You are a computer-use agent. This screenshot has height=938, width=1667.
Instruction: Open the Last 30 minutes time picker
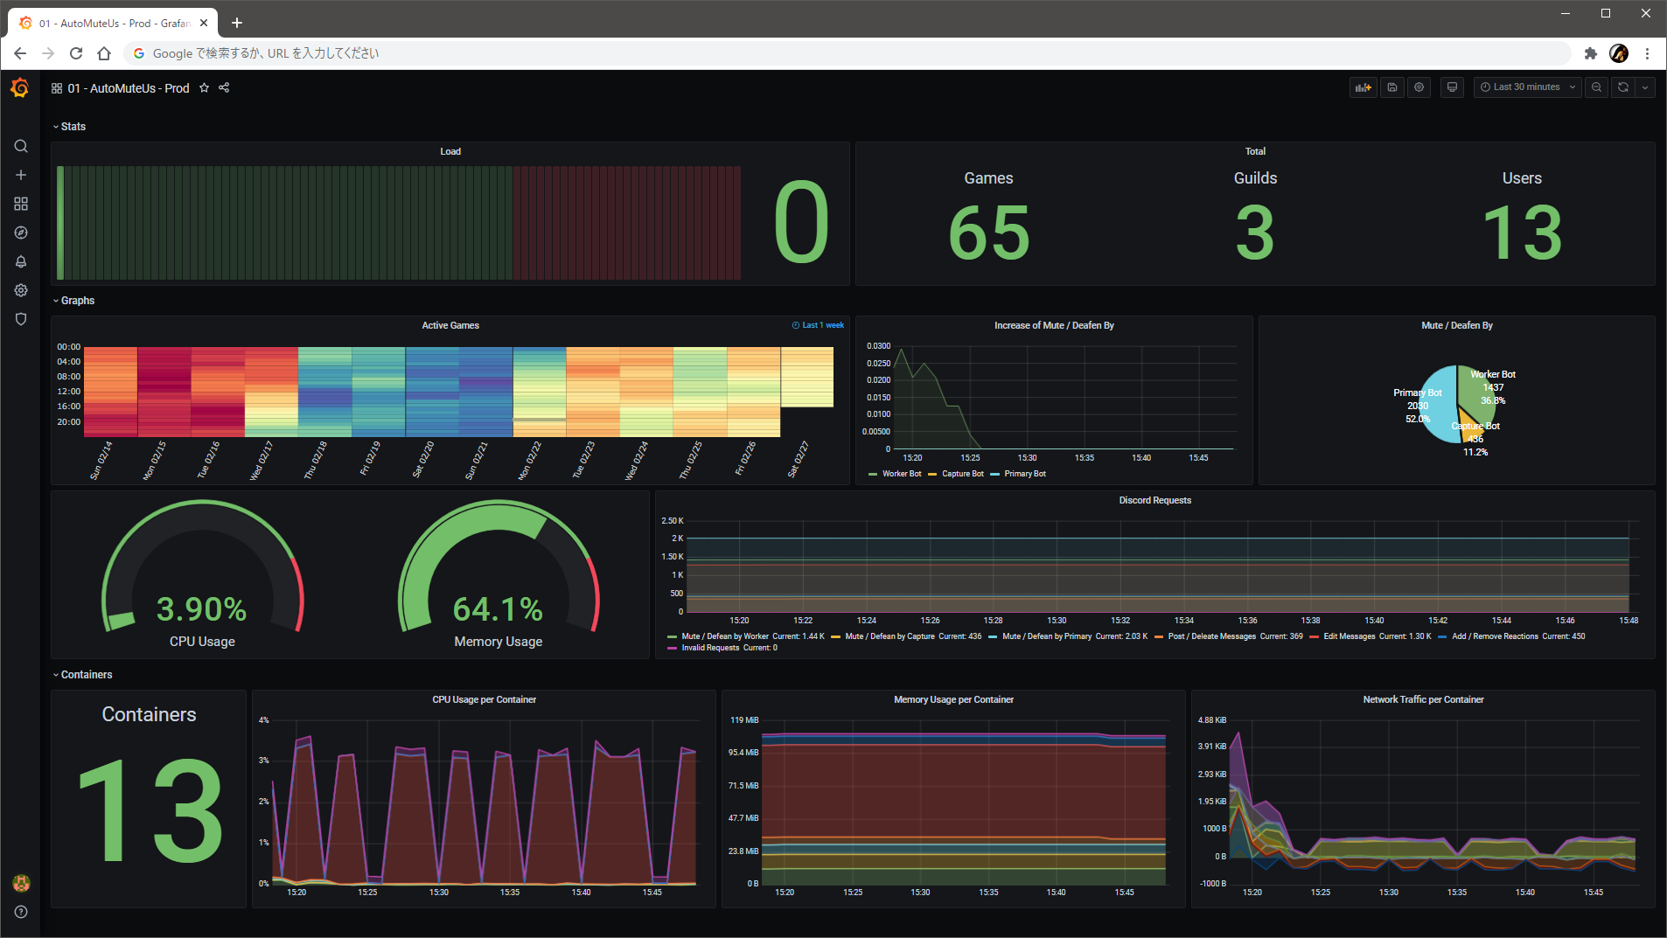tap(1527, 87)
